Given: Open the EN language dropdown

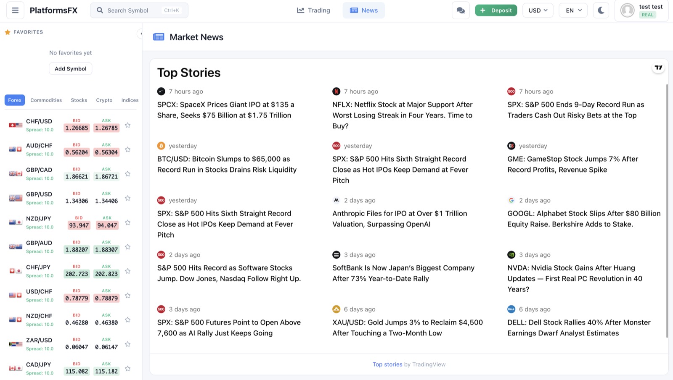Looking at the screenshot, I should coord(573,10).
